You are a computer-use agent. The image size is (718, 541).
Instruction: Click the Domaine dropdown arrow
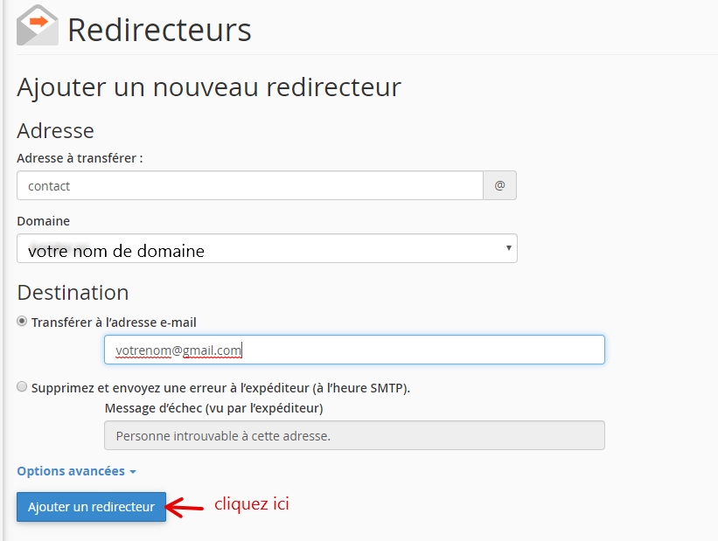click(x=508, y=247)
